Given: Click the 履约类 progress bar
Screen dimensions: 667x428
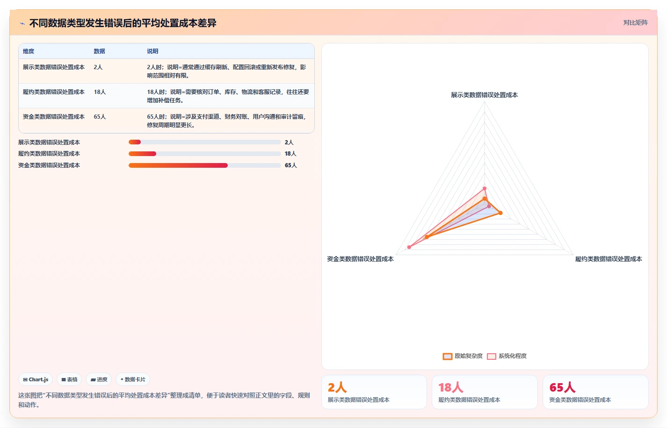Looking at the screenshot, I should (204, 154).
